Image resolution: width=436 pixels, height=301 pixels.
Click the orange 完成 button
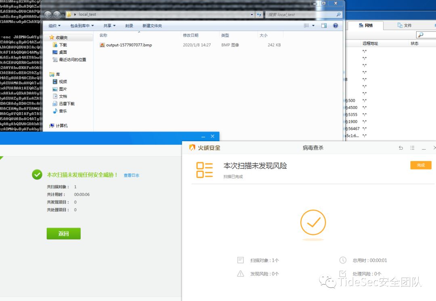421,165
